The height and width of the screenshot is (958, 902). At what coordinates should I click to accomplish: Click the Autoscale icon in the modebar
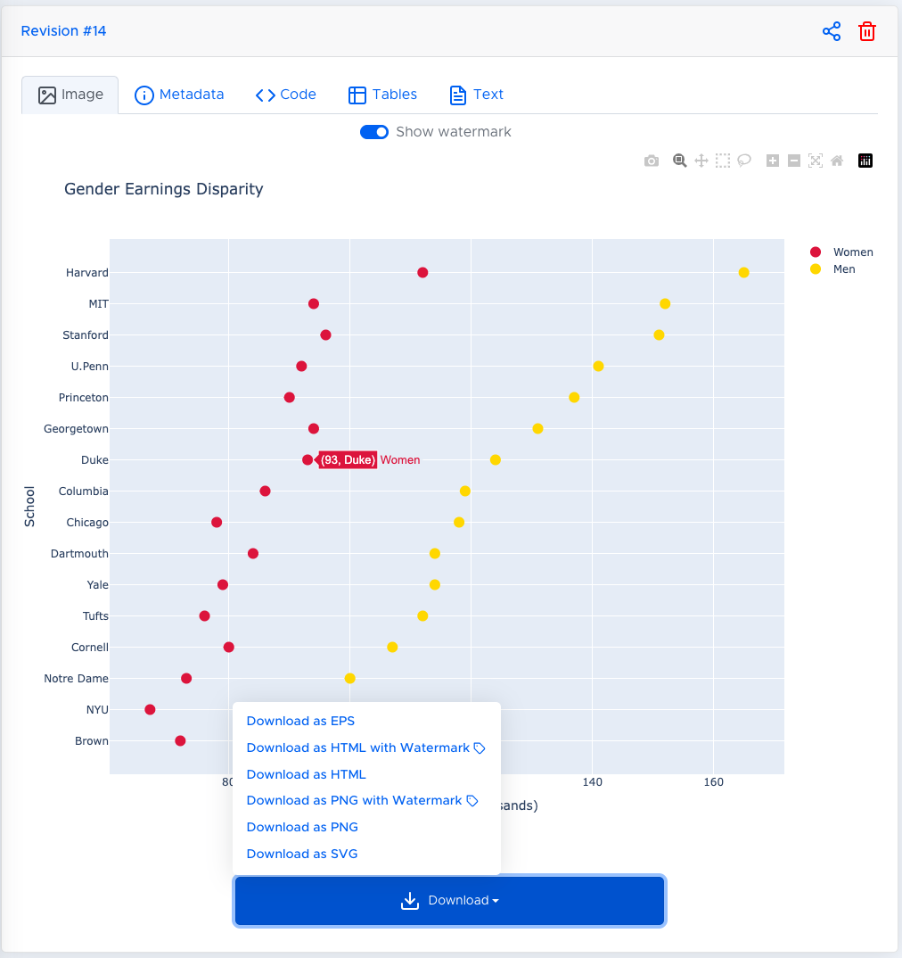click(816, 161)
